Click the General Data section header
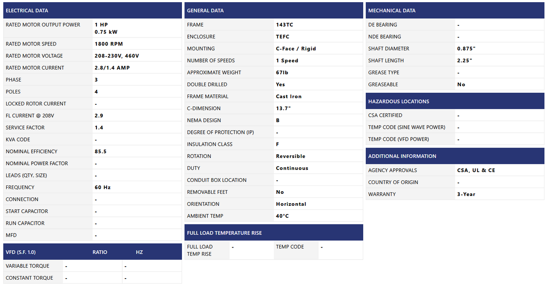 (x=205, y=11)
